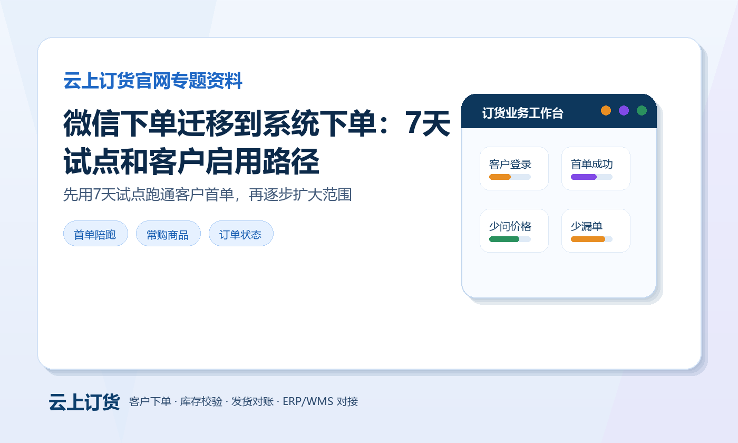
Task: Open the 少漏单 card
Action: 596,230
